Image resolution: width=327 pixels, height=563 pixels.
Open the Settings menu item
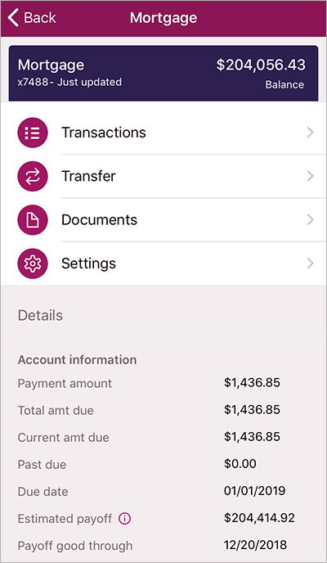163,263
